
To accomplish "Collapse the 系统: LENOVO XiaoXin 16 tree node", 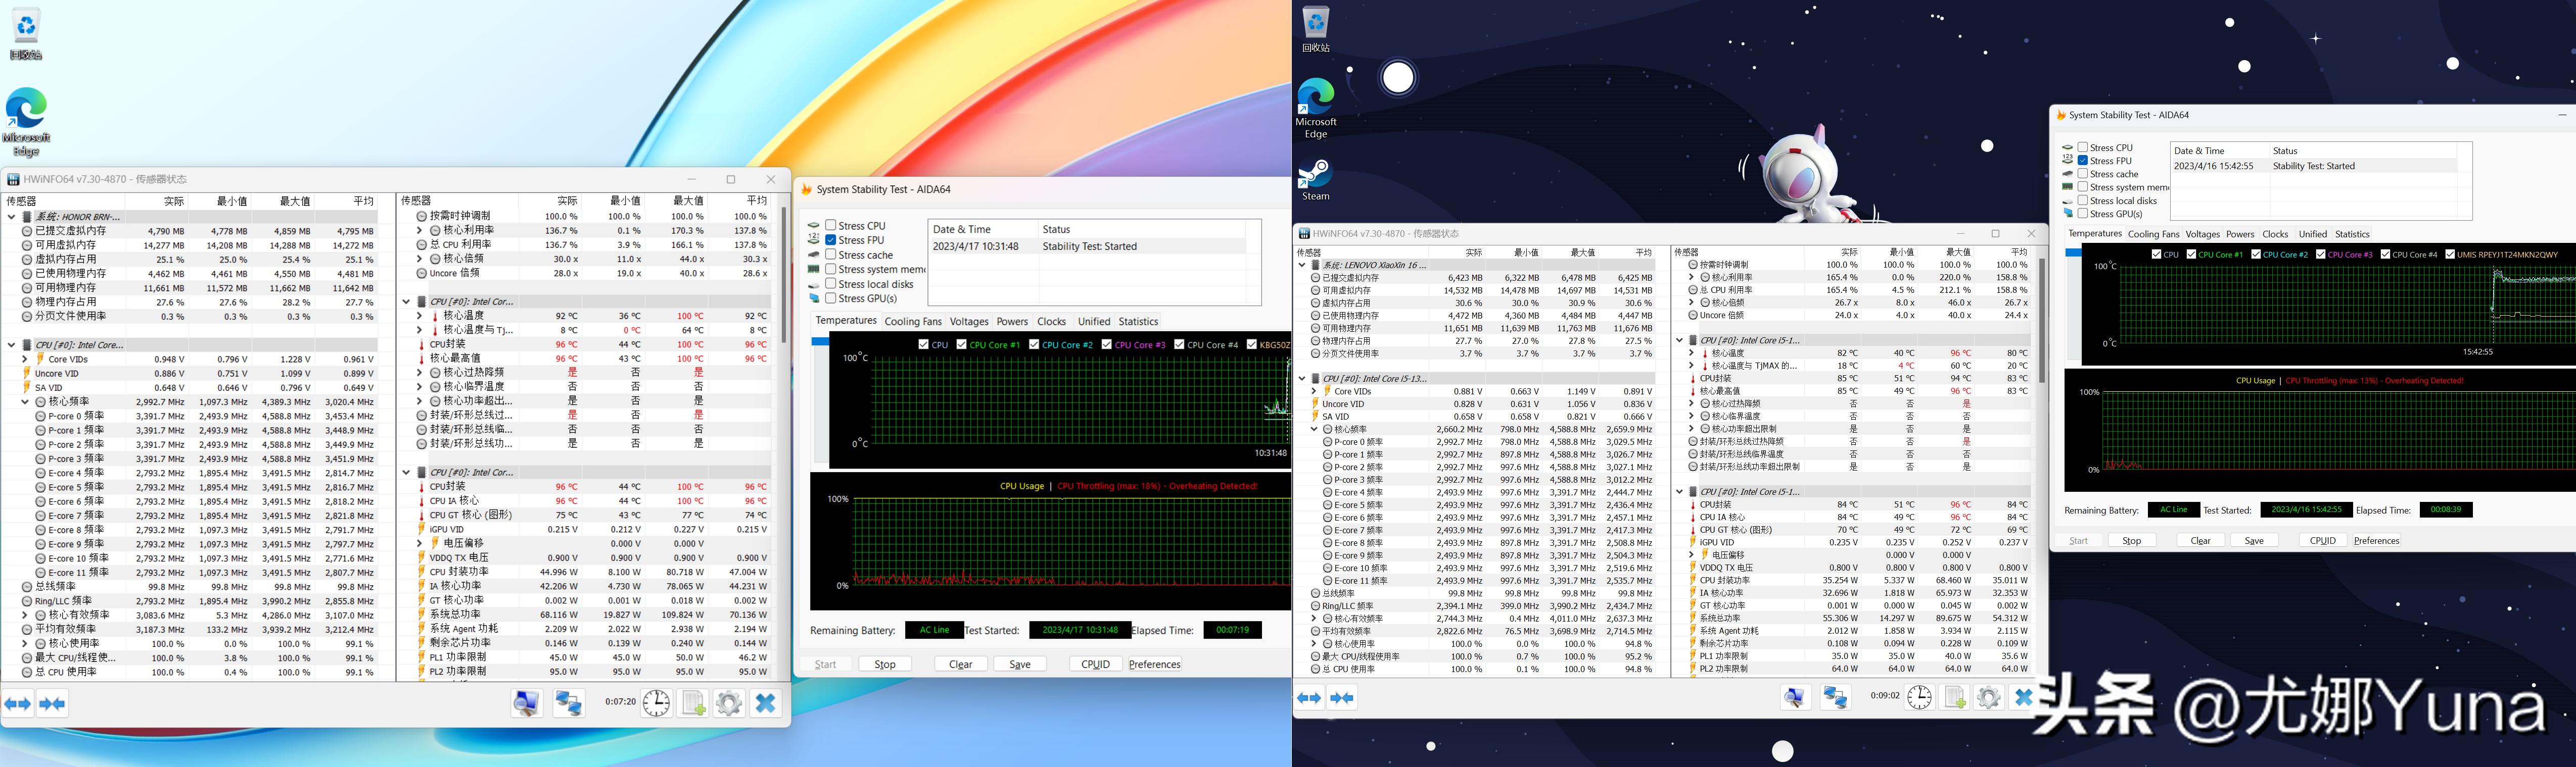I will tap(1302, 266).
